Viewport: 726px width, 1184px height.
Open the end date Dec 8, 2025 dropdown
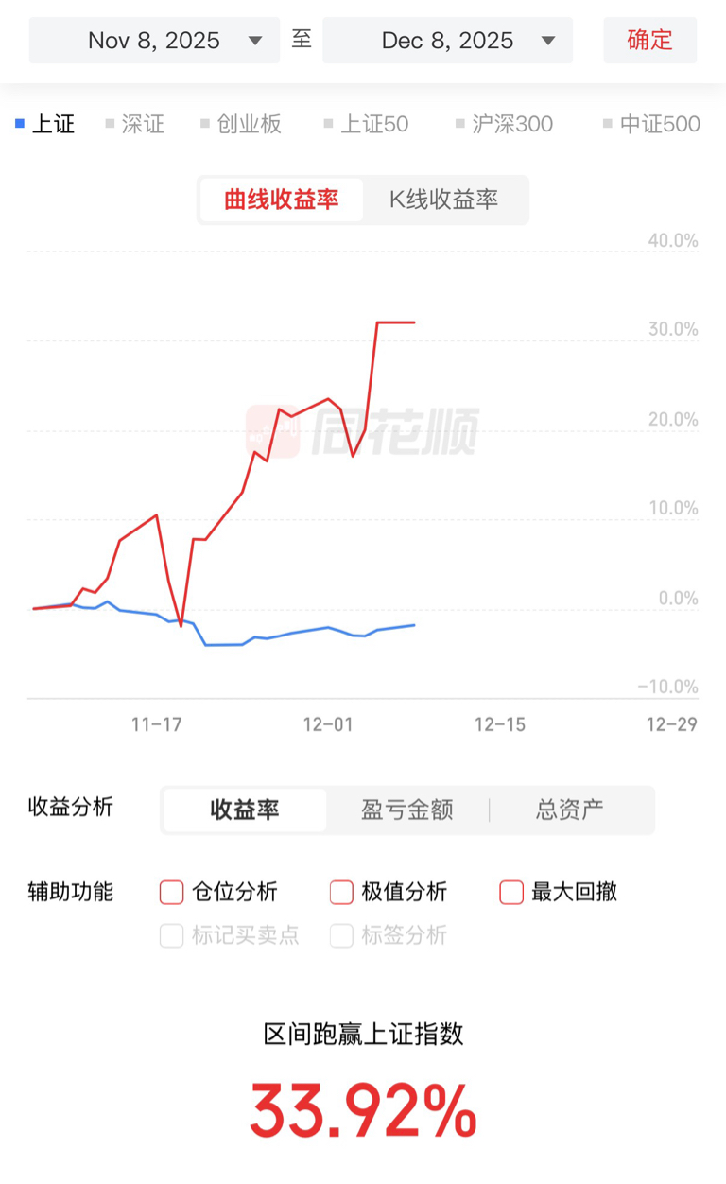tap(447, 41)
